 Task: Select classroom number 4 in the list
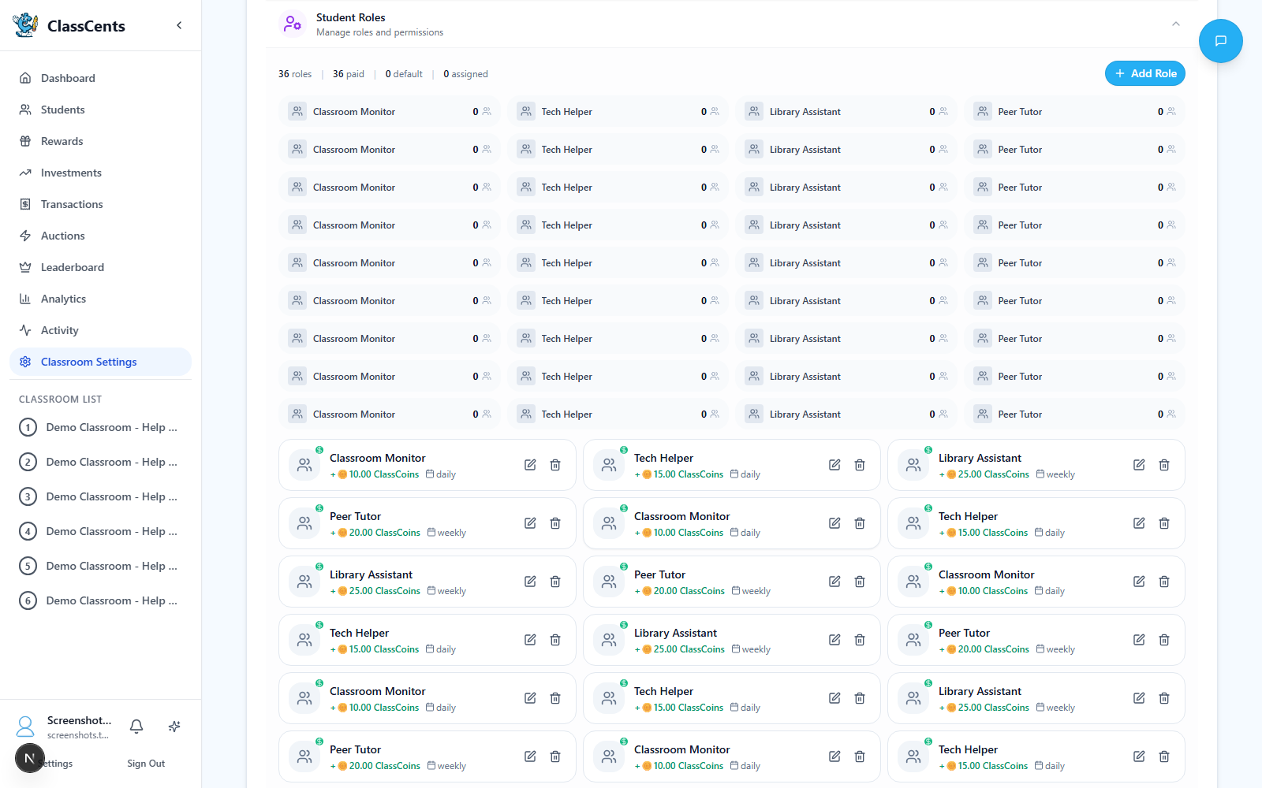pyautogui.click(x=100, y=531)
